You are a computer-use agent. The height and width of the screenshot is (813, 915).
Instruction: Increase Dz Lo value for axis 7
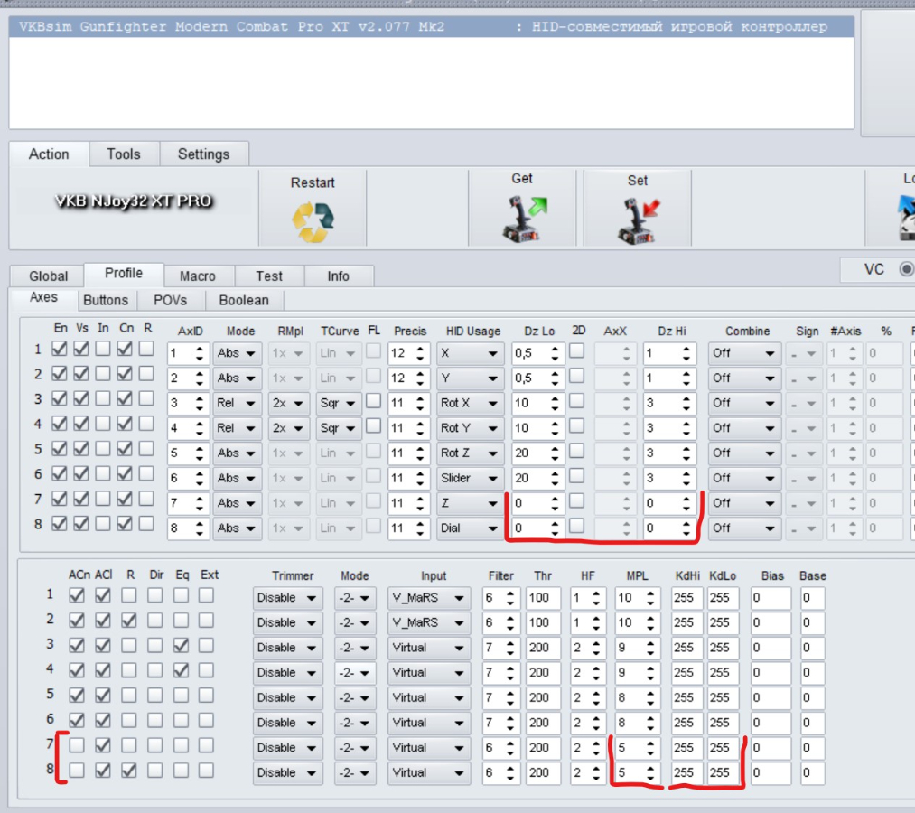pyautogui.click(x=554, y=499)
